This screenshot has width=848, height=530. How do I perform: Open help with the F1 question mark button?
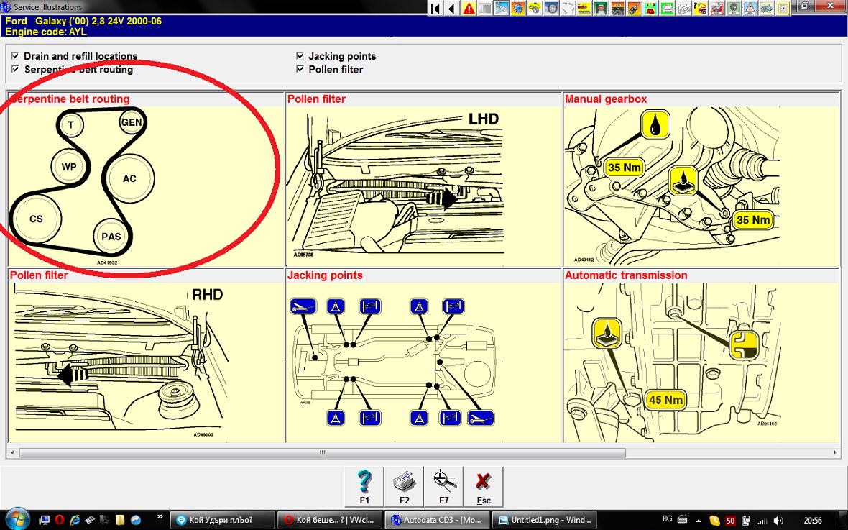[364, 487]
